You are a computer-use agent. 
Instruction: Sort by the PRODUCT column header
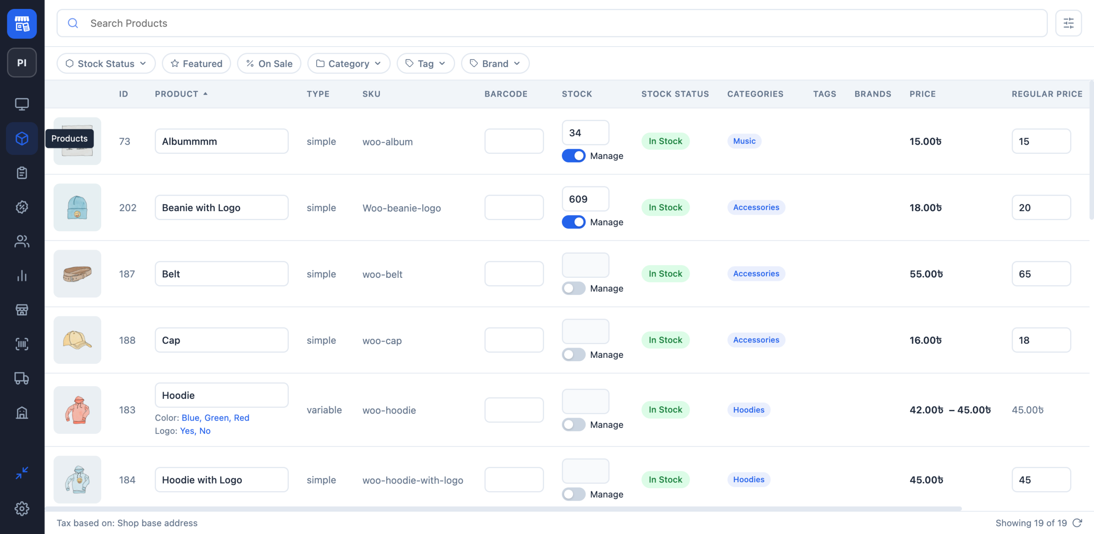[x=181, y=94]
